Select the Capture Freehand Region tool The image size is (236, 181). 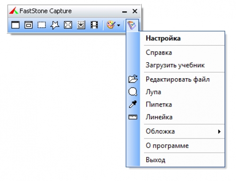pyautogui.click(x=55, y=25)
